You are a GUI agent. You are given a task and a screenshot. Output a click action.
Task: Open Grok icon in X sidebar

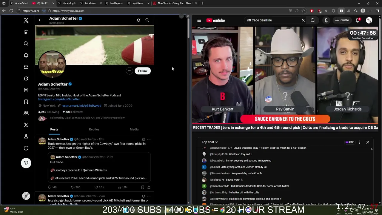tap(26, 79)
